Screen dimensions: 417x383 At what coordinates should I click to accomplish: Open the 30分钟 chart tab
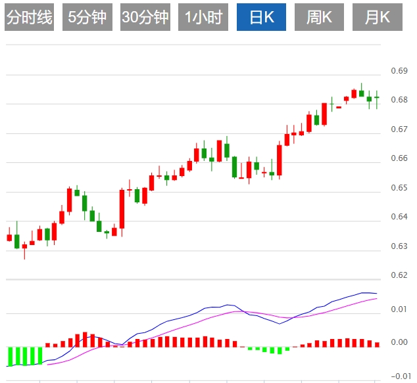(145, 18)
